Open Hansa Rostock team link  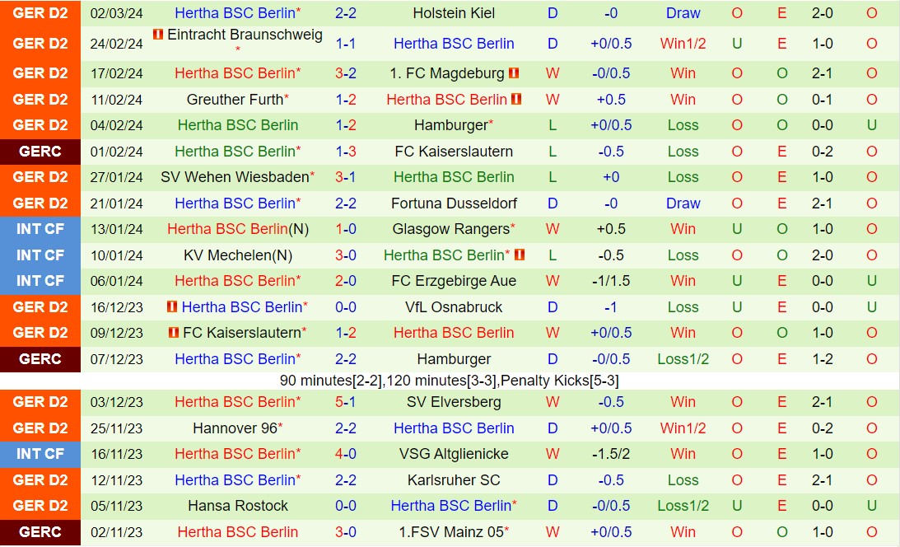click(238, 506)
